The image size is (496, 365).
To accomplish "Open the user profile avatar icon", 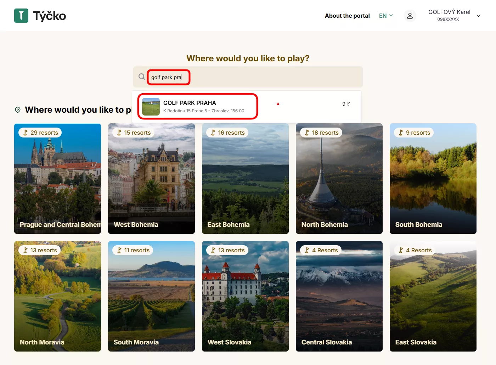I will tap(410, 16).
